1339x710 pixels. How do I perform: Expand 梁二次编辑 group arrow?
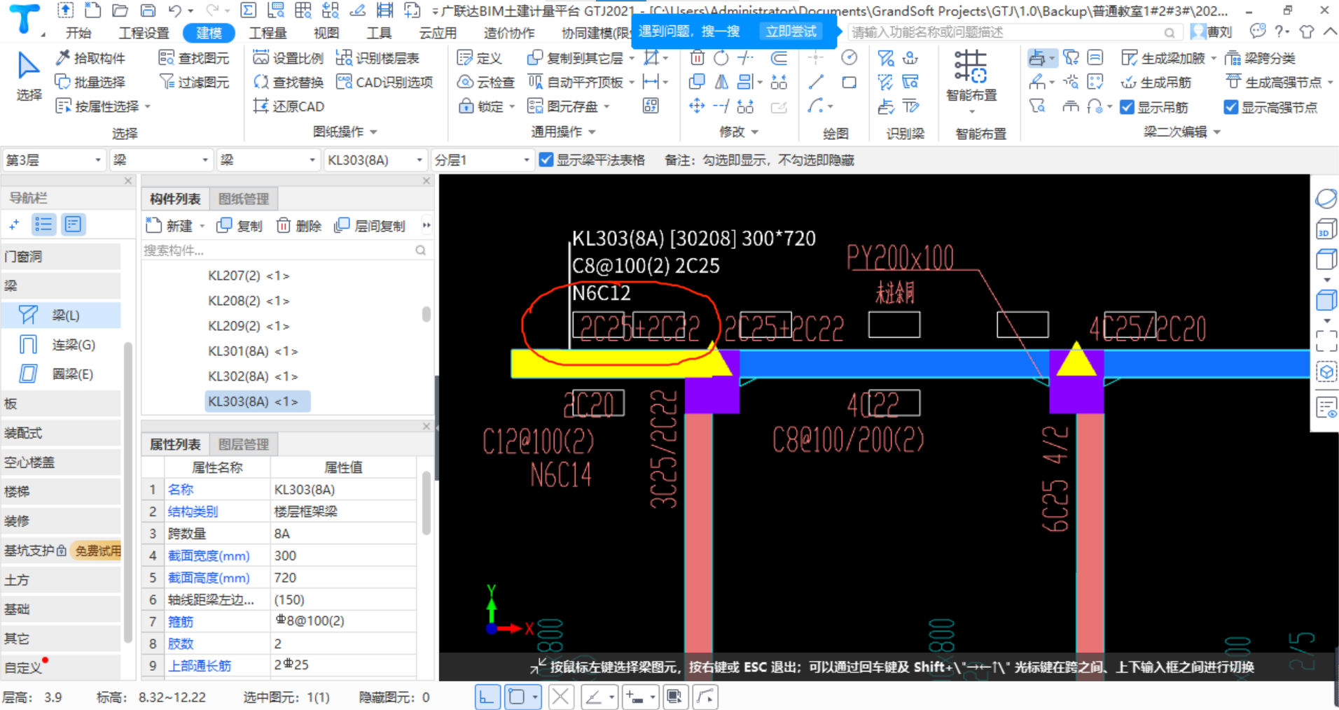(x=1216, y=132)
